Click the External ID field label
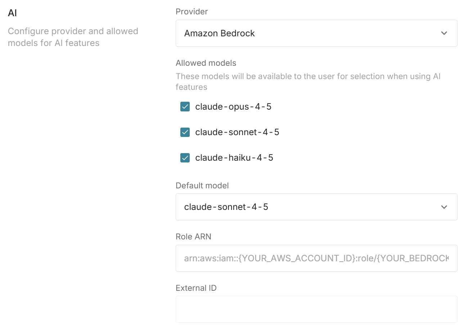This screenshot has height=326, width=469. [x=196, y=288]
